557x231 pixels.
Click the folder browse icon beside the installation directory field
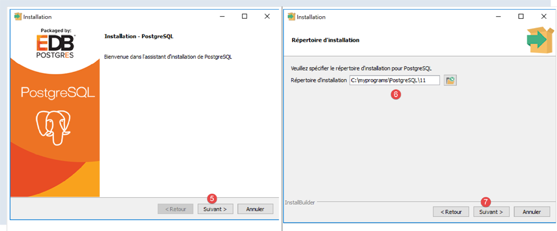[450, 80]
